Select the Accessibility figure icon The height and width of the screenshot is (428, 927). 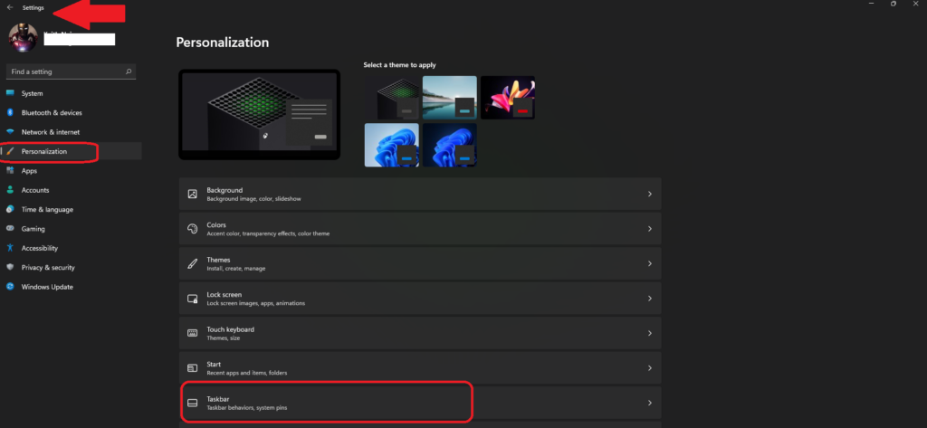[10, 248]
